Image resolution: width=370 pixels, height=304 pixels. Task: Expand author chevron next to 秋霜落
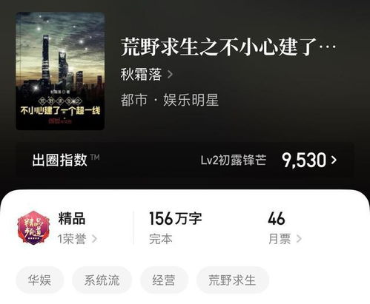170,74
